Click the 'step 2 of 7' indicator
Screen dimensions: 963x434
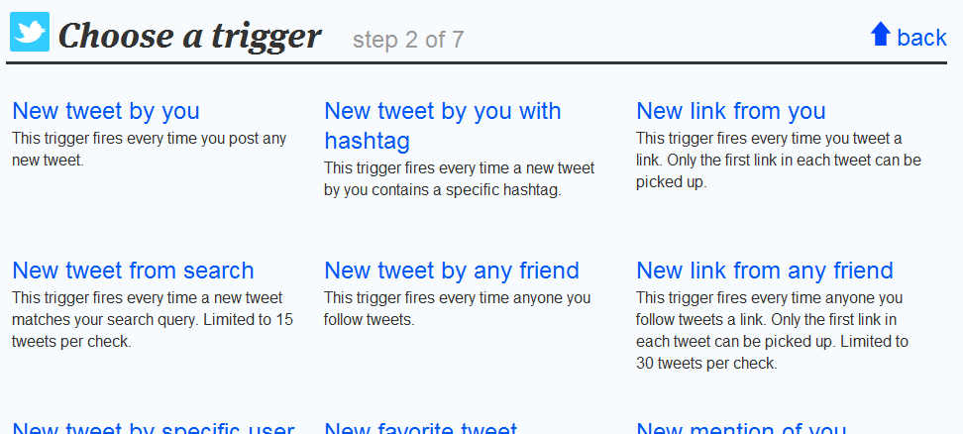click(x=408, y=40)
